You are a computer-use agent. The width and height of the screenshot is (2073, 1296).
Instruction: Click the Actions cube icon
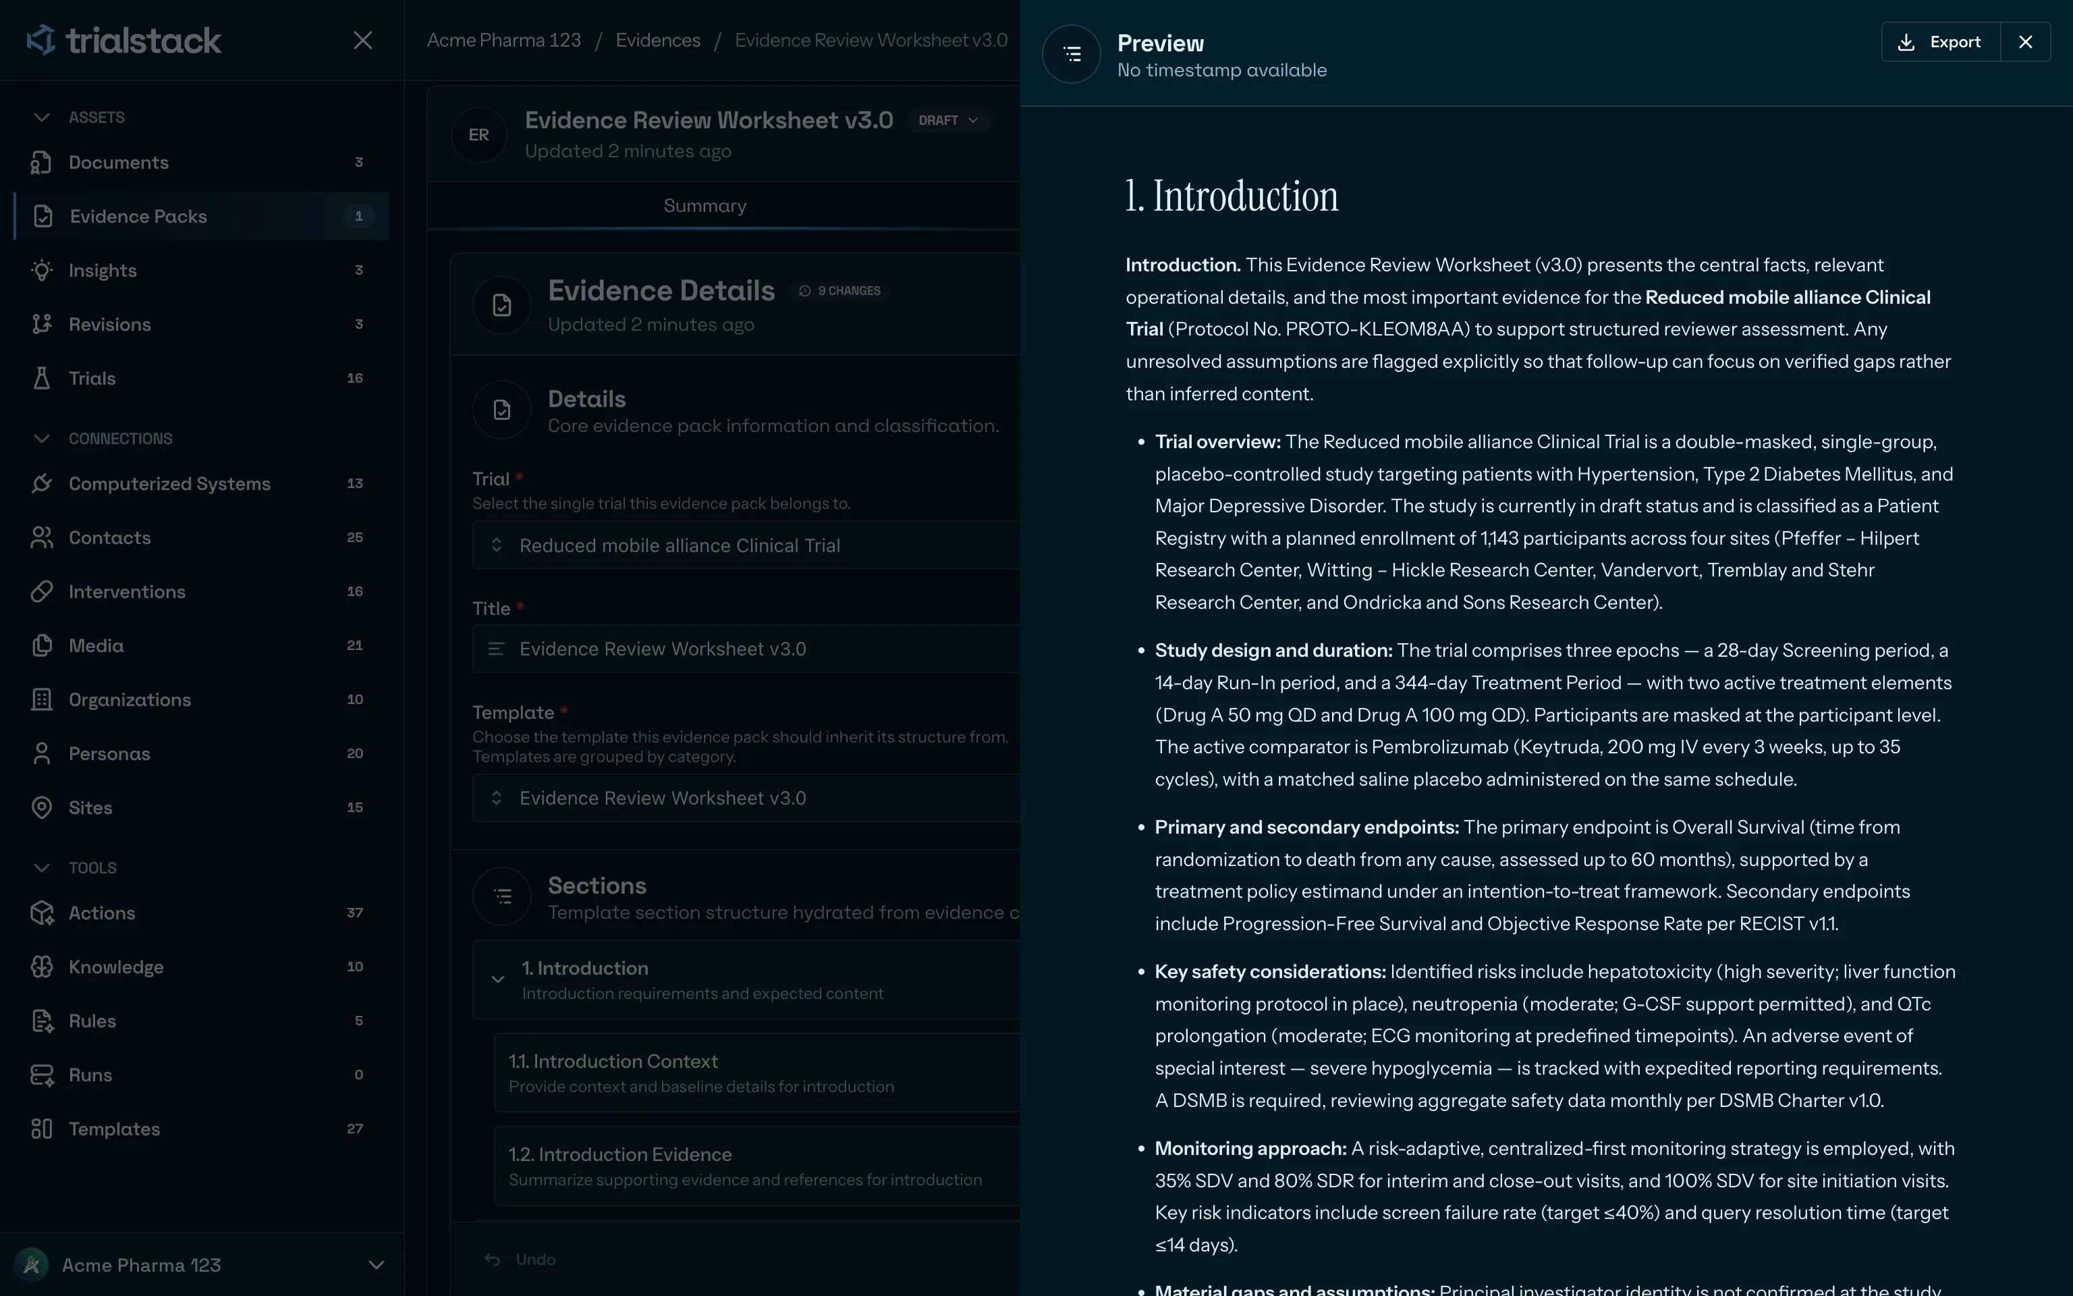[41, 913]
